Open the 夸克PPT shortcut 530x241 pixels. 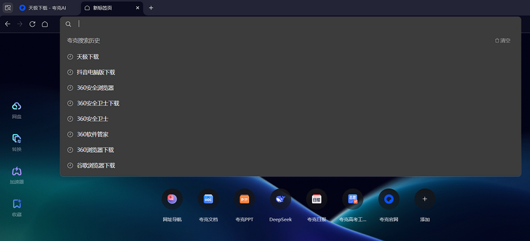(x=244, y=200)
